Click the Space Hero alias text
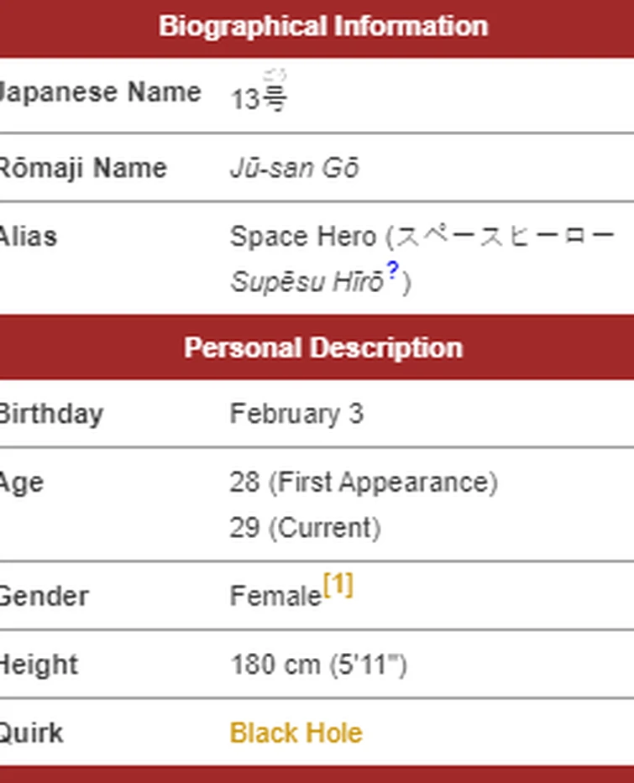Screen dimensions: 634x783 pos(303,237)
